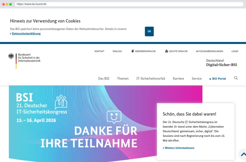Click the OK button in cookie notice

149,32
